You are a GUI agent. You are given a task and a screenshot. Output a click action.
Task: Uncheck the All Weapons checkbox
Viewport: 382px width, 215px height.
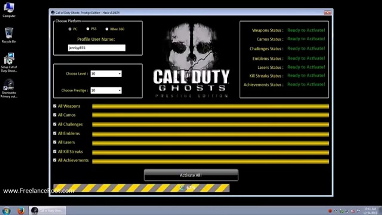55,106
